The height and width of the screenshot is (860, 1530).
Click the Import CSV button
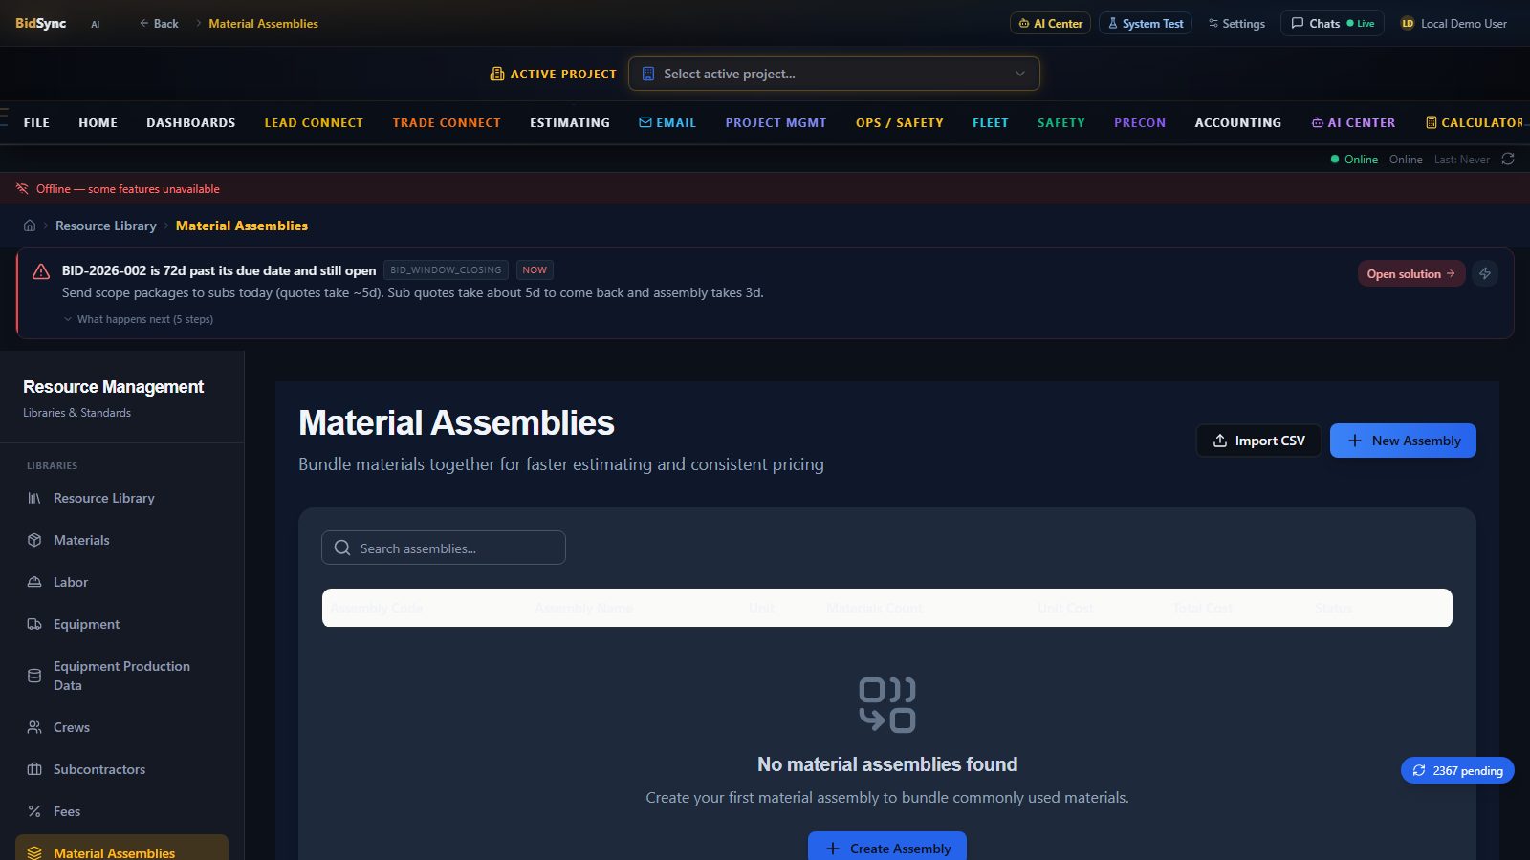coord(1258,441)
